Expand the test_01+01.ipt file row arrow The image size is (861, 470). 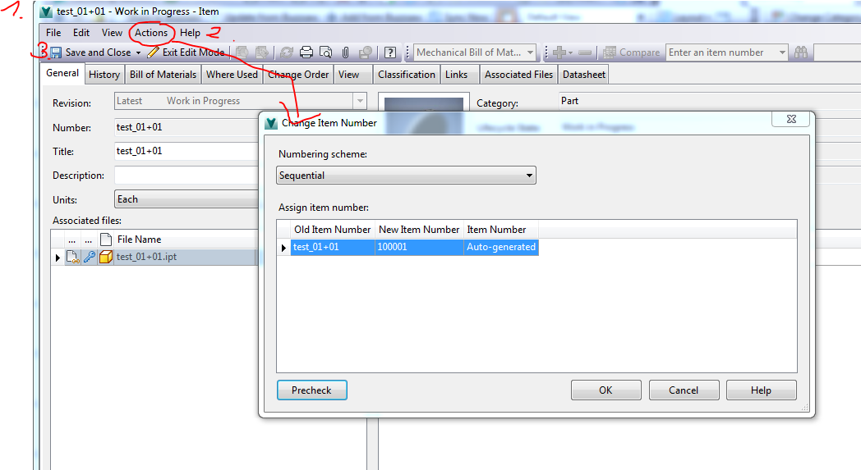58,258
